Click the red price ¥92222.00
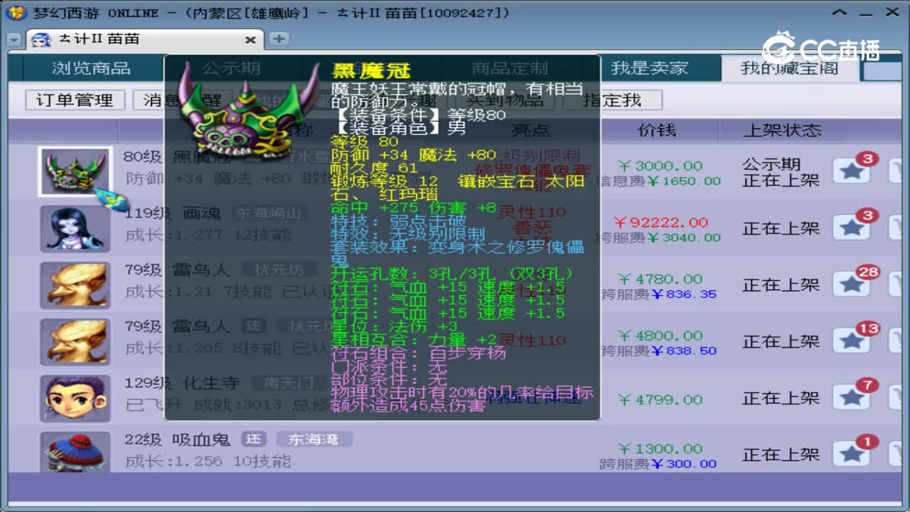The image size is (910, 512). point(661,223)
